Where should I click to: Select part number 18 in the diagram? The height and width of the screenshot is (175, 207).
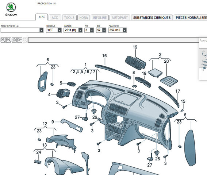coord(144,73)
